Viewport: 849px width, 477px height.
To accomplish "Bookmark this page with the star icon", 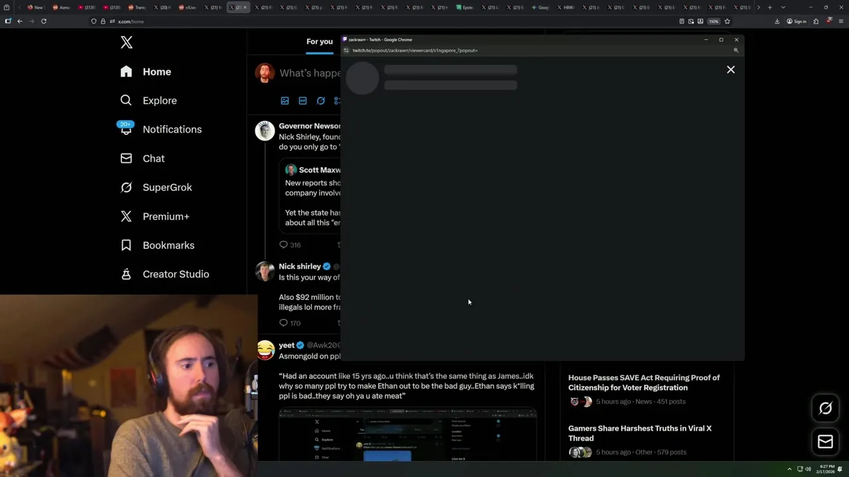I will [727, 21].
